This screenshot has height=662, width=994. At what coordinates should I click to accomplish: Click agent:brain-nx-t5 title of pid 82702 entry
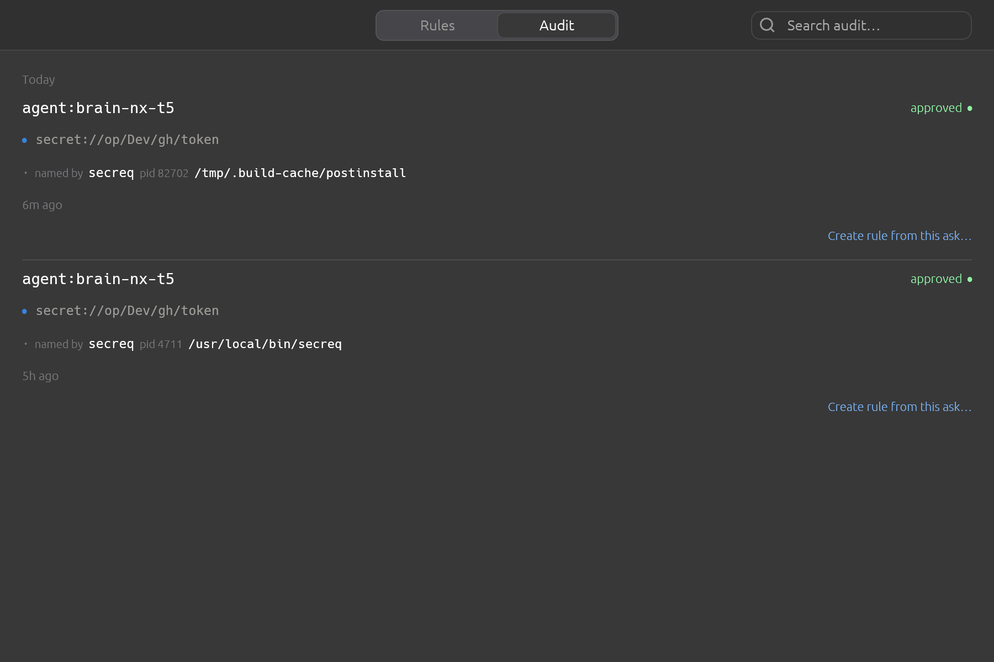[98, 108]
